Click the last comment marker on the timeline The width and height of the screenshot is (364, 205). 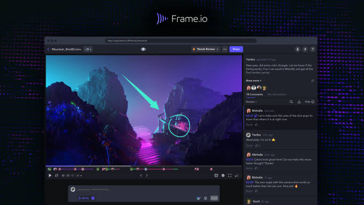point(211,169)
